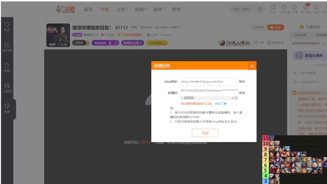Image resolution: width=327 pixels, height=184 pixels.
Task: Open the 钻粉联赛 yellow pill
Action: (157, 43)
